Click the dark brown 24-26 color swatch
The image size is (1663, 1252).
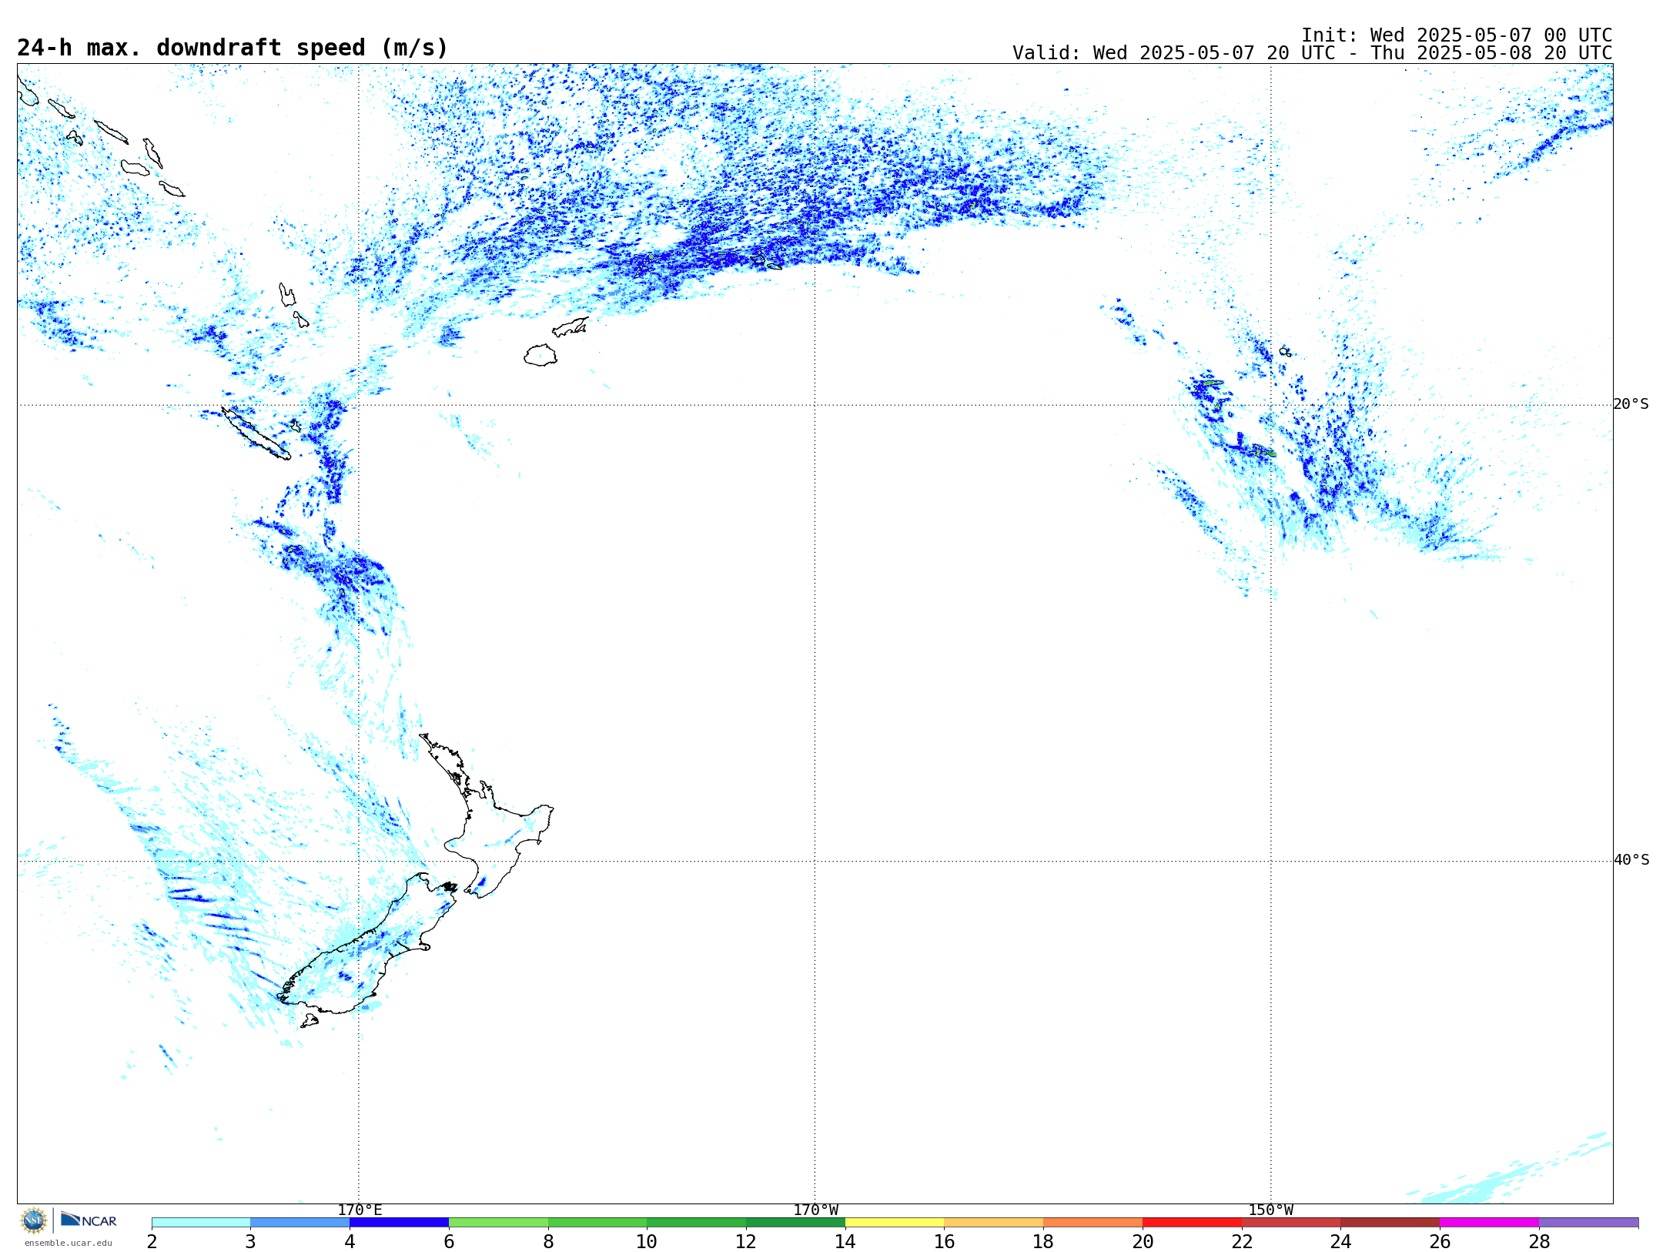(1390, 1223)
